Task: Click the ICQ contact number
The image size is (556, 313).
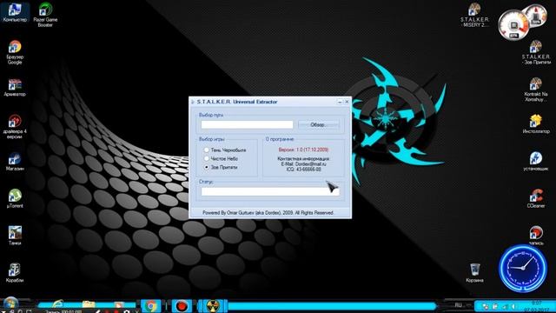Action: point(303,170)
